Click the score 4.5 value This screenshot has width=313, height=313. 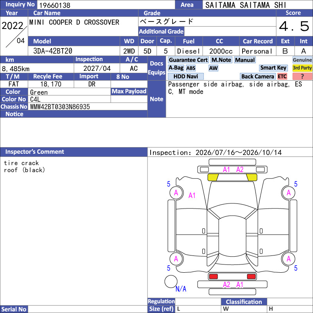pyautogui.click(x=294, y=26)
